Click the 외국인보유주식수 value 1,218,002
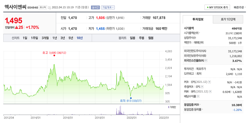 click(235, 56)
